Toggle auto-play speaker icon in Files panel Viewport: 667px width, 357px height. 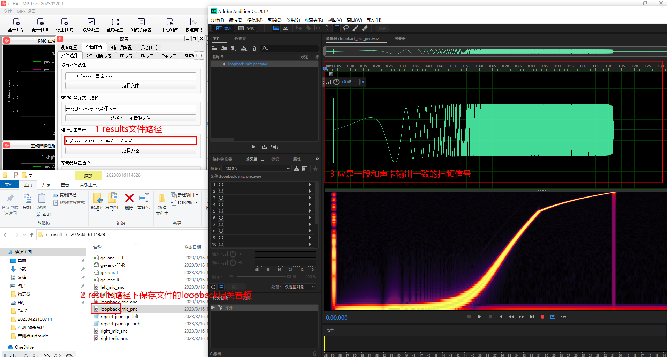[275, 147]
